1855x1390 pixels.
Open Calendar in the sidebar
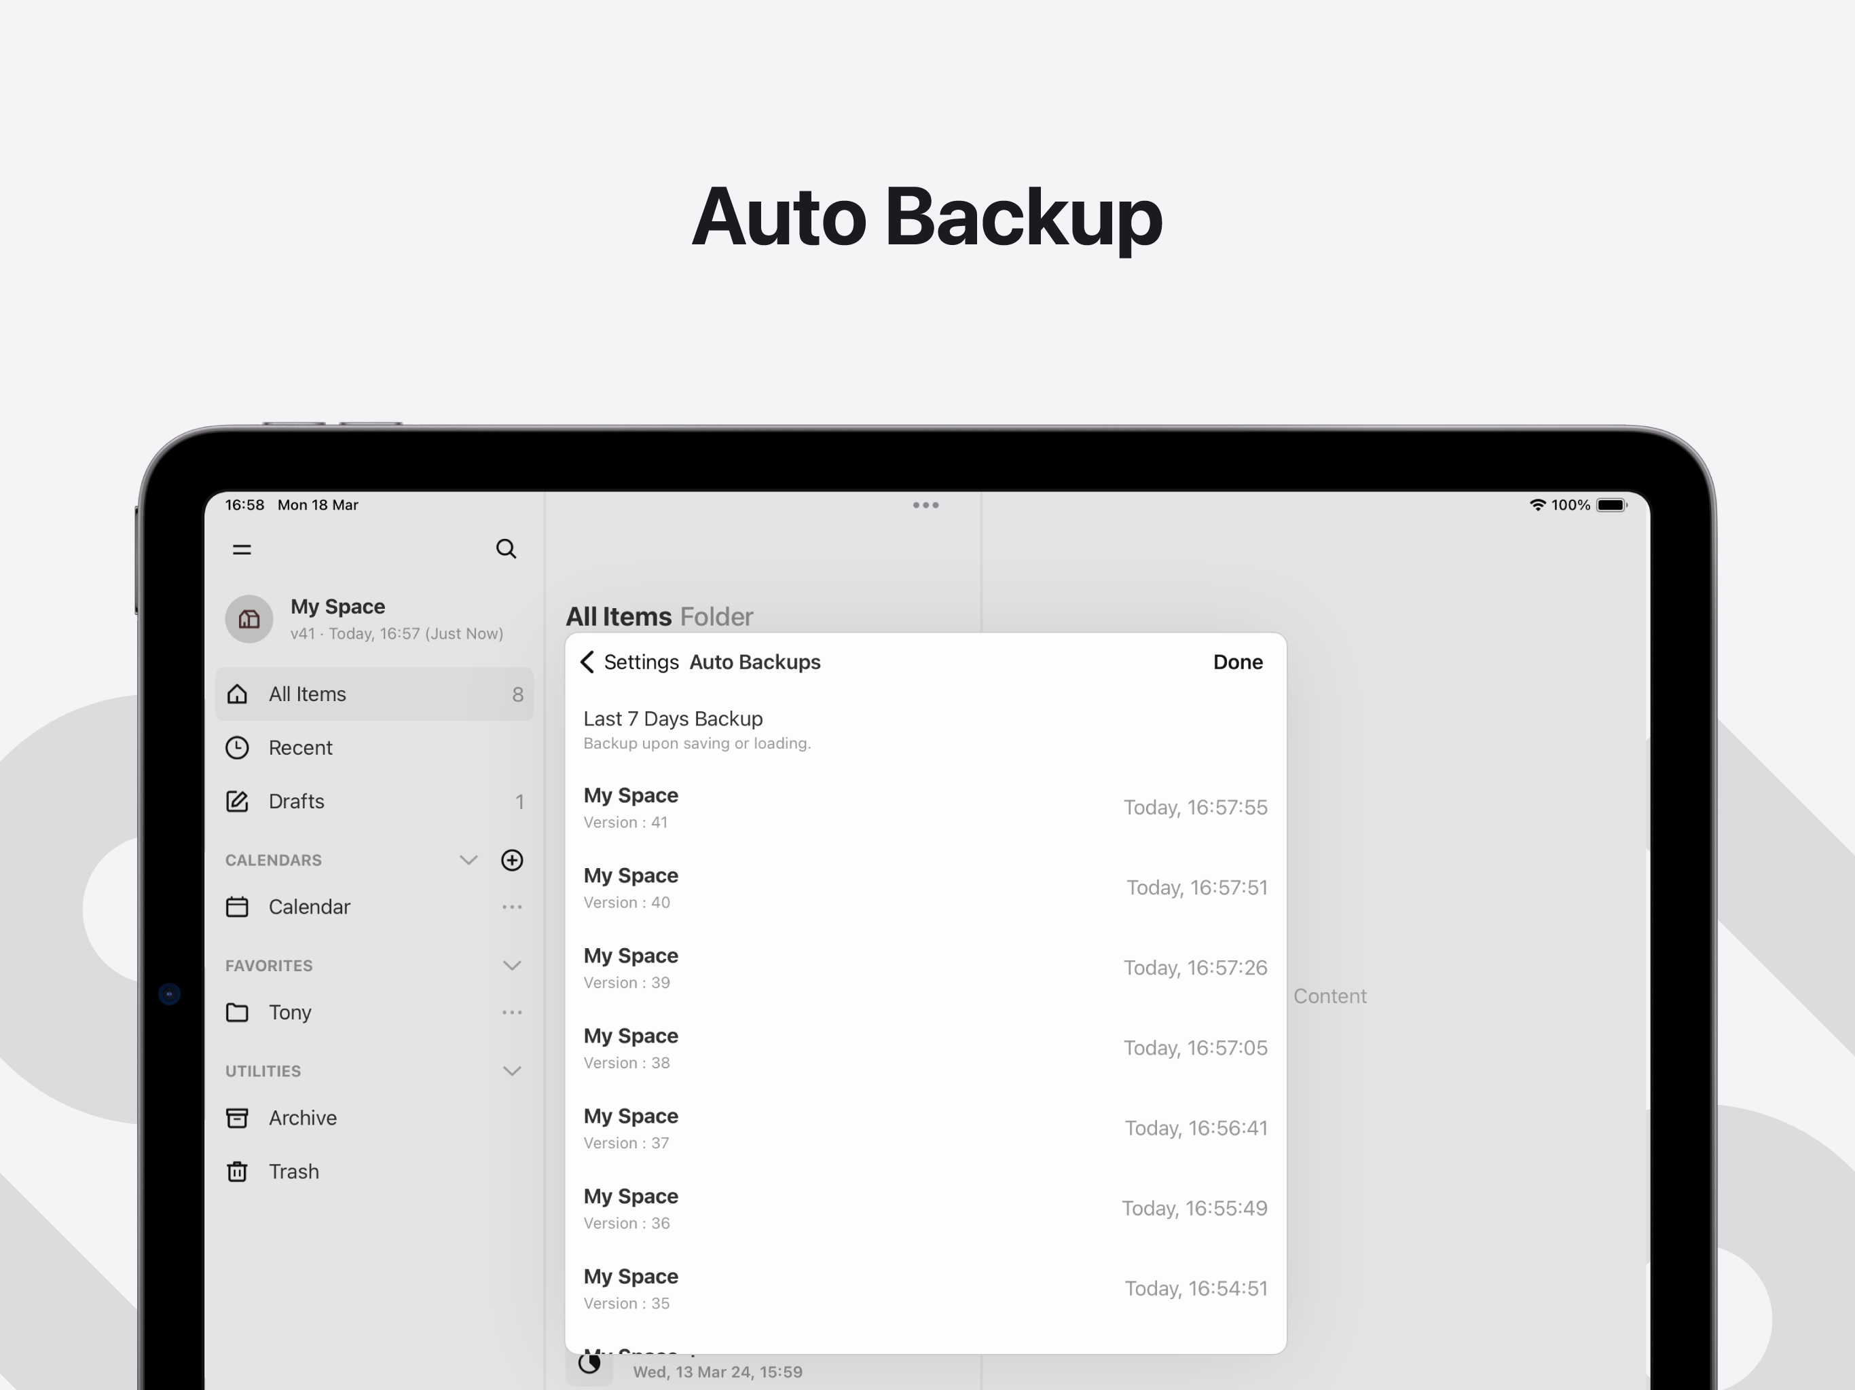pyautogui.click(x=374, y=907)
